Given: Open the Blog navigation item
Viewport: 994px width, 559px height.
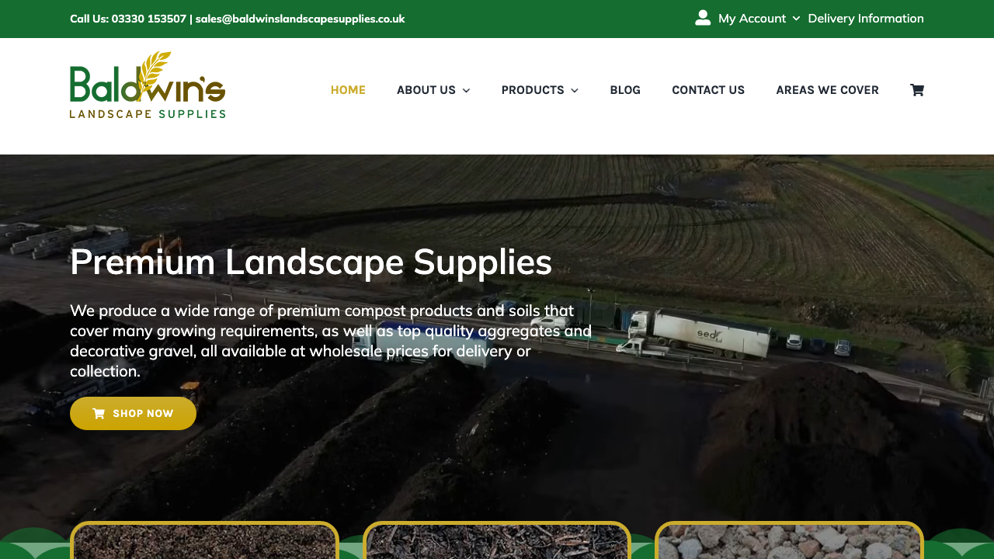Looking at the screenshot, I should pyautogui.click(x=625, y=89).
